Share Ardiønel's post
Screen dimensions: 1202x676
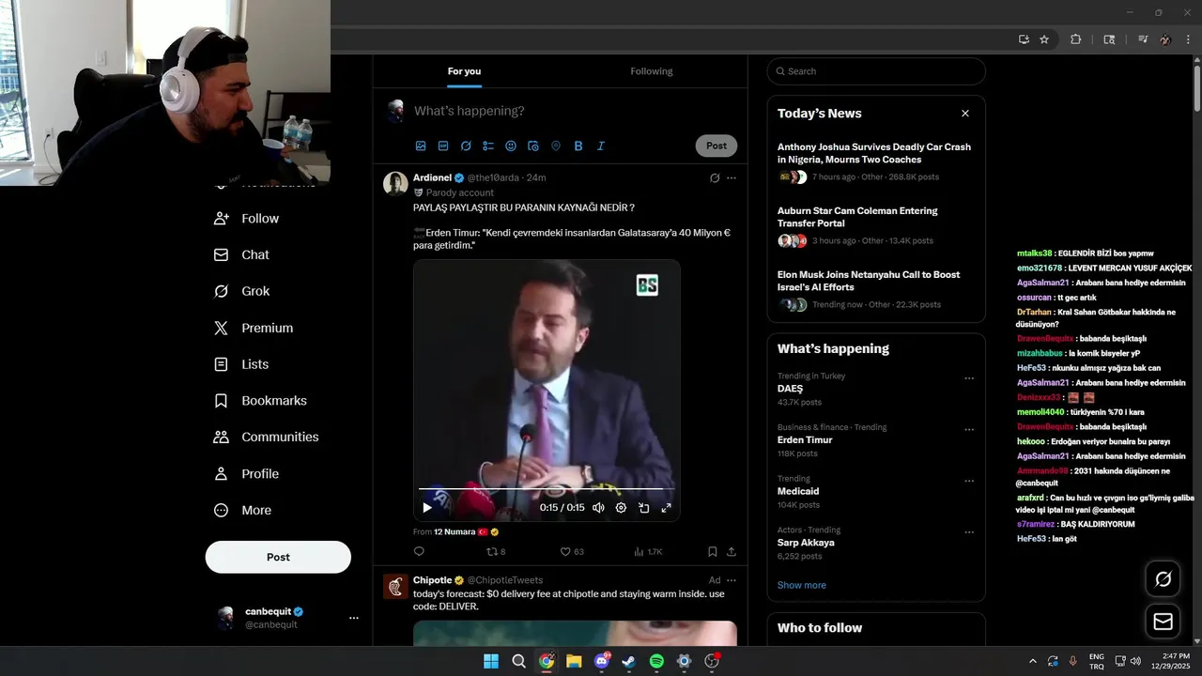pyautogui.click(x=731, y=552)
